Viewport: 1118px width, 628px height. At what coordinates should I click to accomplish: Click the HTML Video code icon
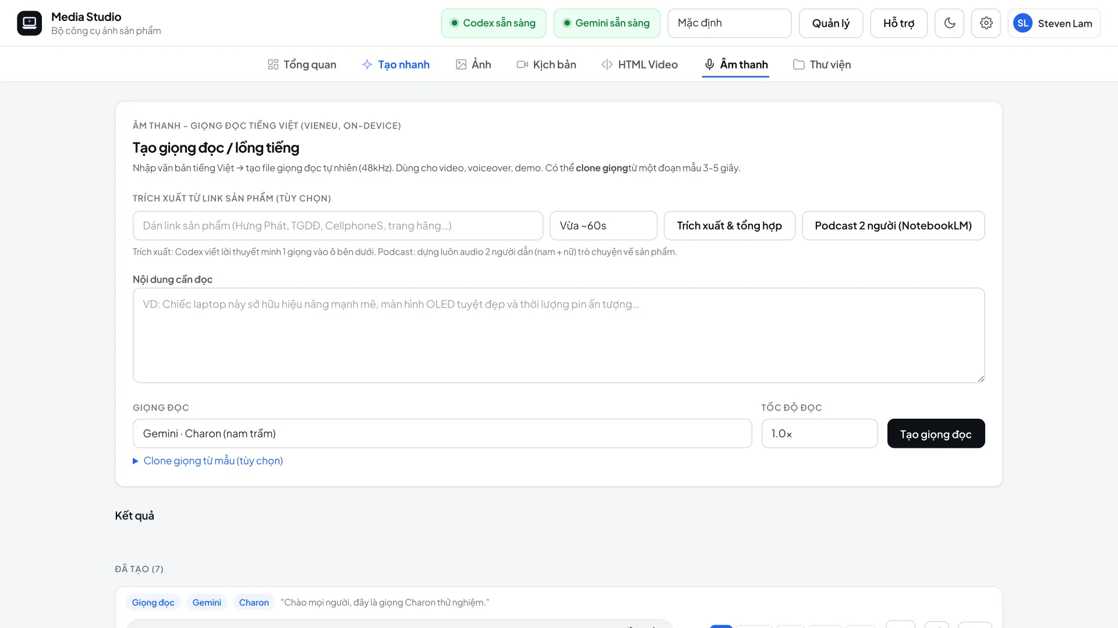coord(607,65)
